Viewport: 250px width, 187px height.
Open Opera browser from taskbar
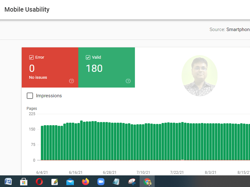pyautogui.click(x=39, y=182)
